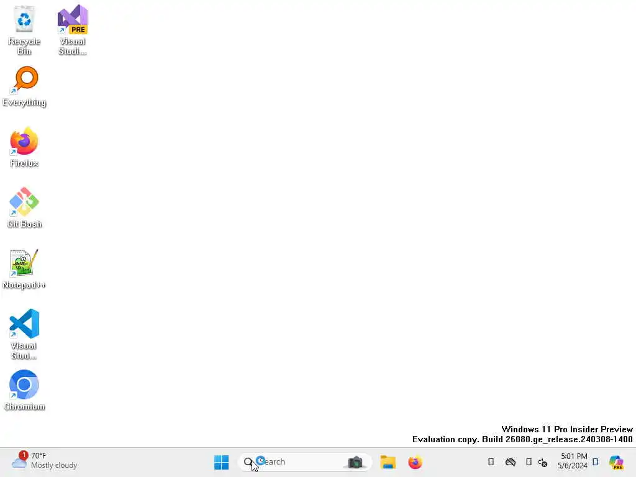Open Copilot Preview from the taskbar

coord(616,462)
